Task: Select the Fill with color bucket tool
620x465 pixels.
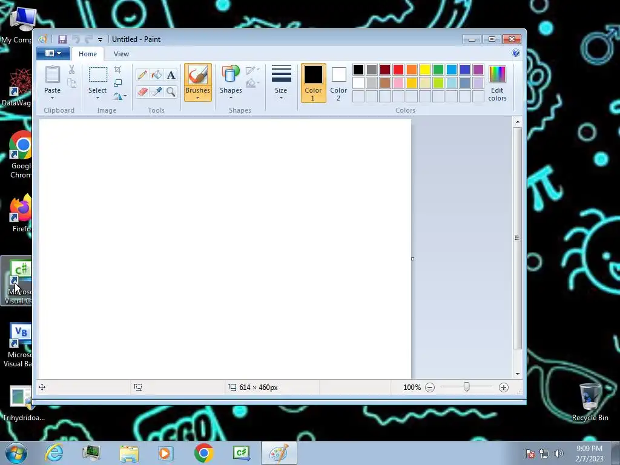Action: (x=157, y=74)
